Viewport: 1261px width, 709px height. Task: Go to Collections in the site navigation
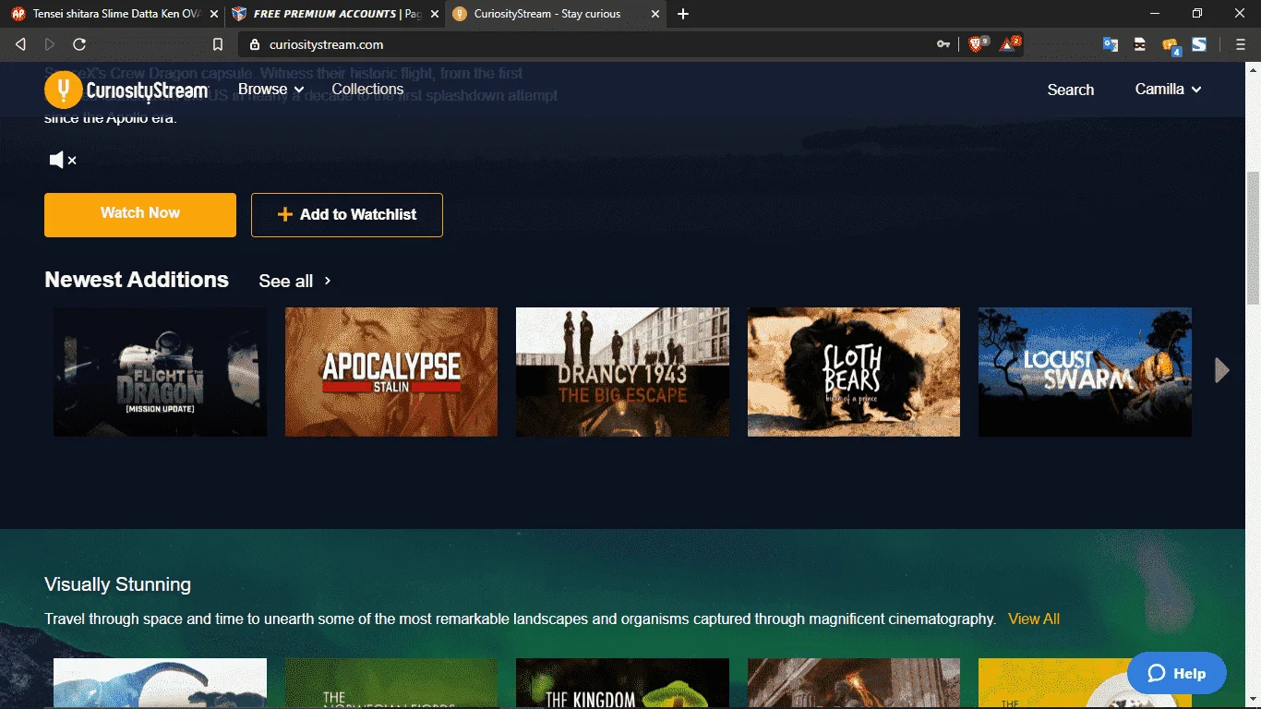(367, 90)
